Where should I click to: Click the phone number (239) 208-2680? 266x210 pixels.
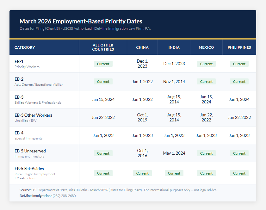tap(65, 196)
